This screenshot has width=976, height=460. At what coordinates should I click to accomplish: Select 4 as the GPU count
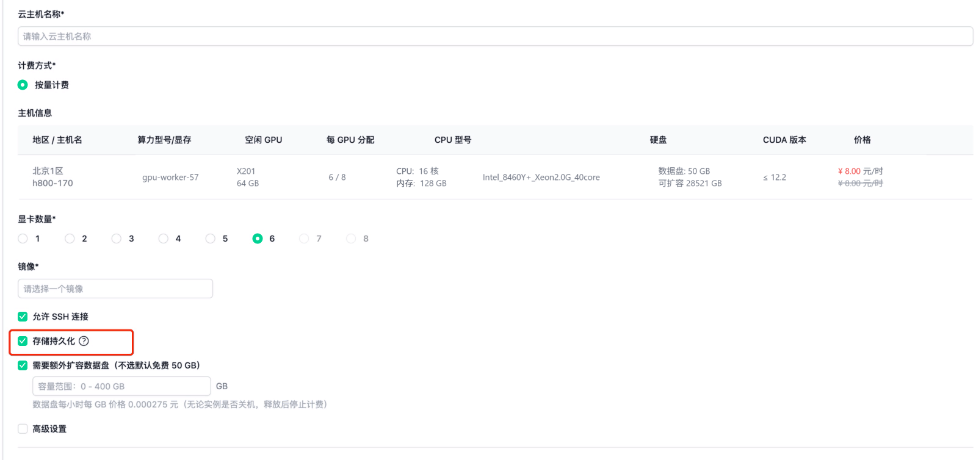point(164,239)
